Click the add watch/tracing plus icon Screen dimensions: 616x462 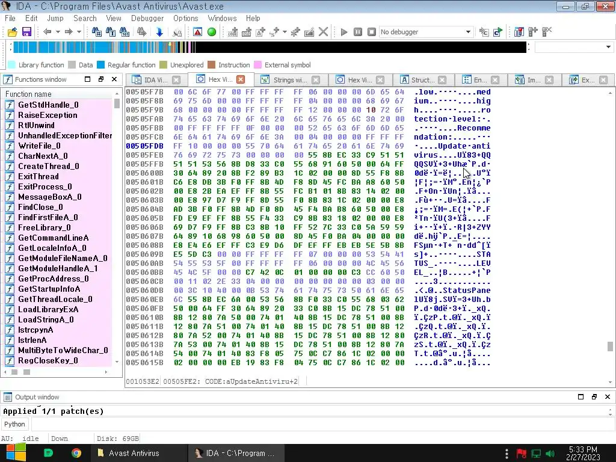pos(533,32)
